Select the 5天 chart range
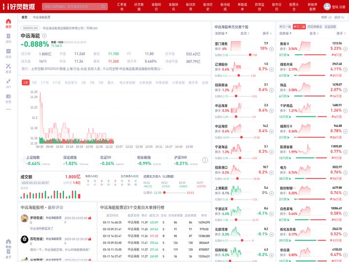This screenshot has width=349, height=262. point(34,82)
